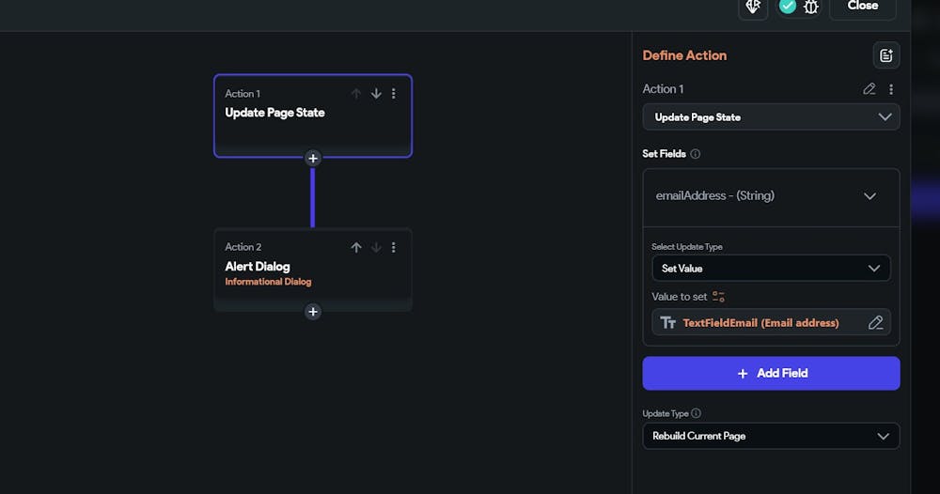Screen dimensions: 940x494
Task: Click the green checkmark status icon
Action: tap(788, 7)
